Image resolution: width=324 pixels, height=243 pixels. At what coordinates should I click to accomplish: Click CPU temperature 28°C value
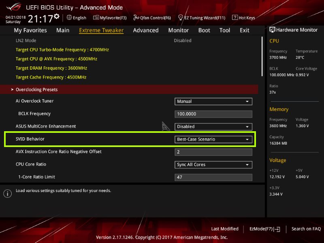(x=300, y=58)
